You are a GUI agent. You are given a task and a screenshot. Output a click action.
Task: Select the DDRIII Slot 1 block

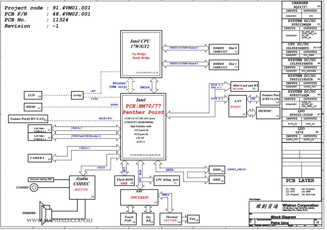[224, 65]
